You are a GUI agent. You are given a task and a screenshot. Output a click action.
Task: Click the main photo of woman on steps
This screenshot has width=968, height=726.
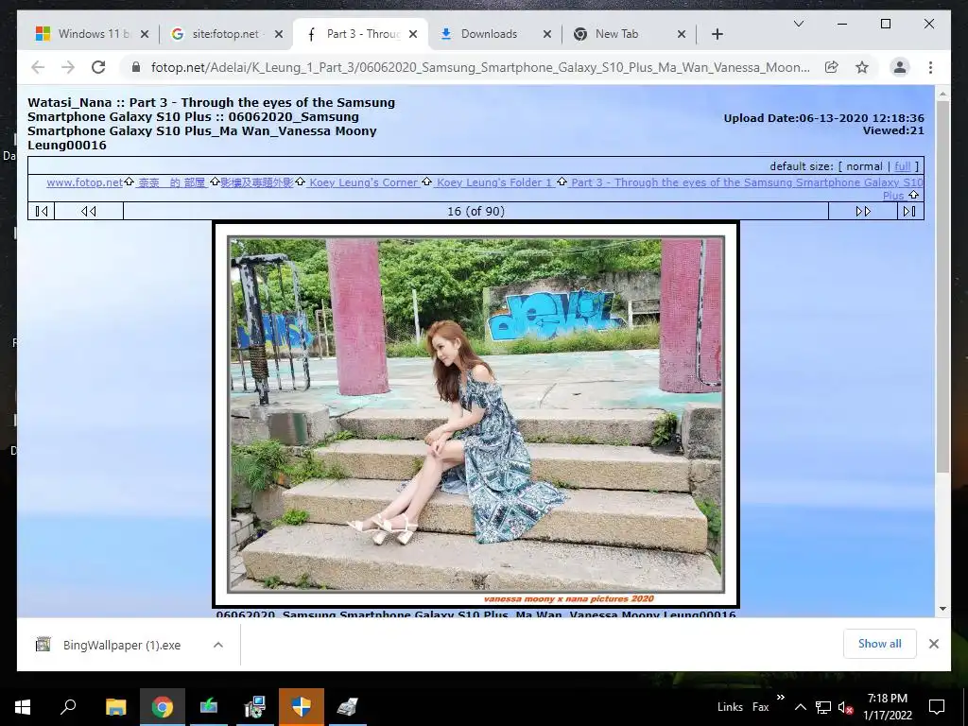(475, 414)
